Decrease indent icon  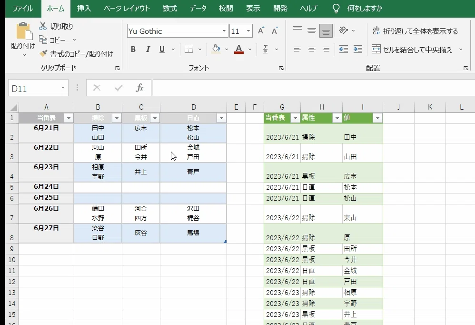[344, 49]
